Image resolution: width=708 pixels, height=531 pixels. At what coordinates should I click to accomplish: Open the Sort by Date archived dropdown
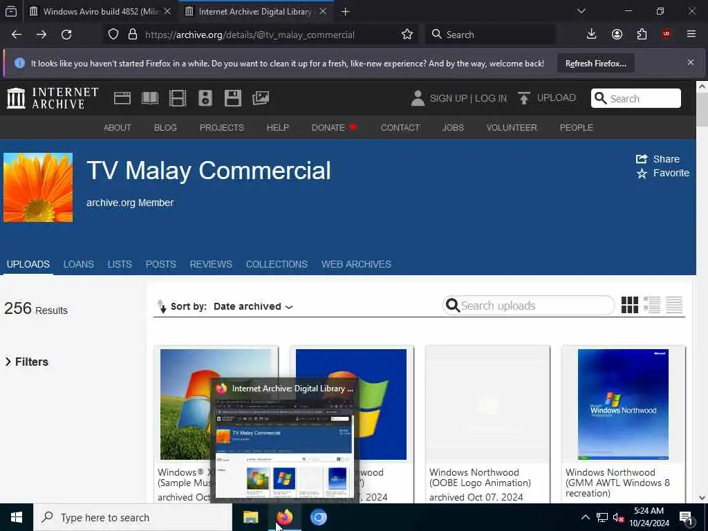coord(253,306)
